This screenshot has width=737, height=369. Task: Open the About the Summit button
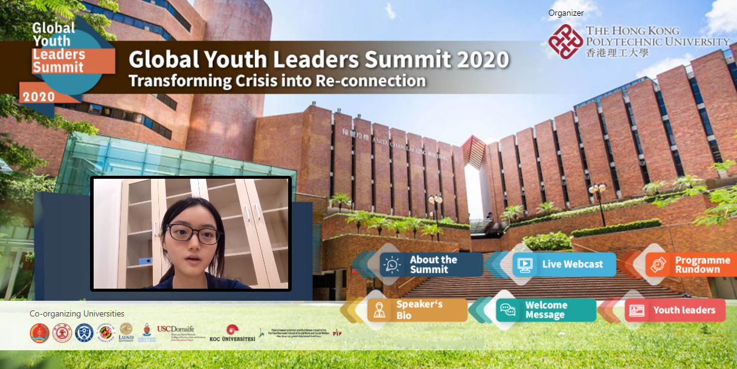(431, 265)
